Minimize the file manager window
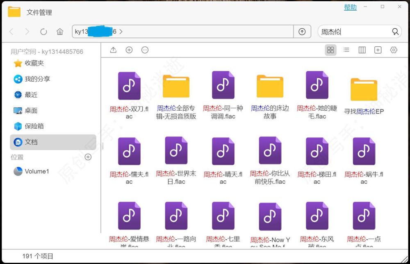The height and width of the screenshot is (264, 410). tap(365, 7)
